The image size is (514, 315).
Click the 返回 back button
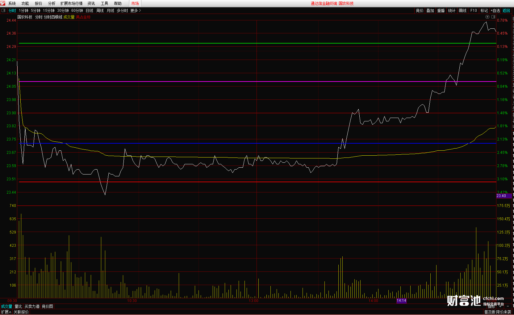pos(506,10)
